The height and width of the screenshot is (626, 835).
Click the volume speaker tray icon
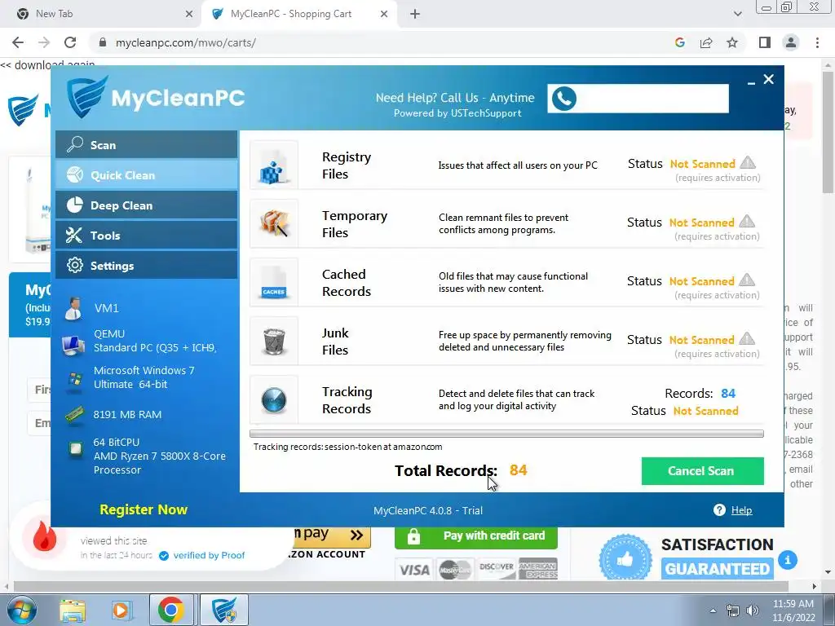tap(752, 611)
